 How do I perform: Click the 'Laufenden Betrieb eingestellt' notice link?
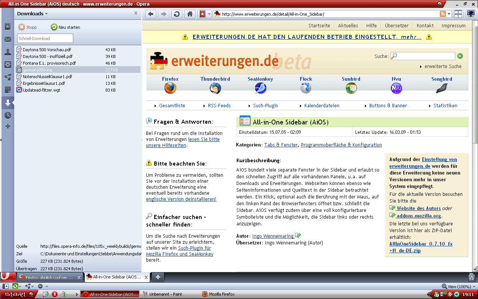pyautogui.click(x=307, y=37)
